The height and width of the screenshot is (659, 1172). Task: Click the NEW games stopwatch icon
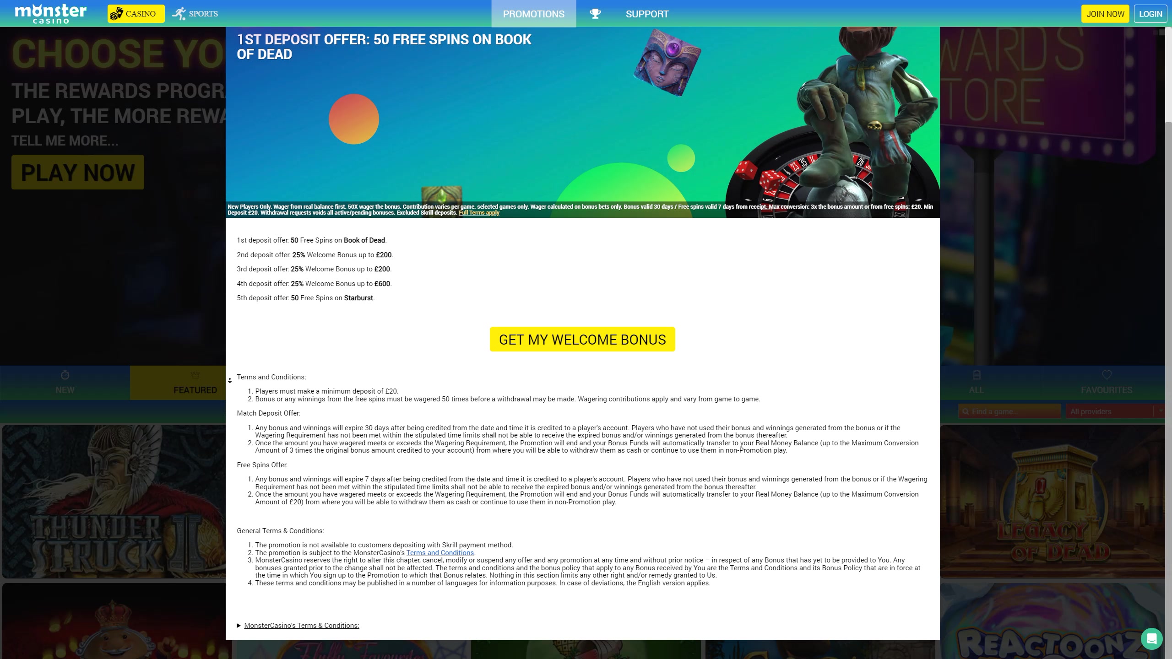(65, 375)
